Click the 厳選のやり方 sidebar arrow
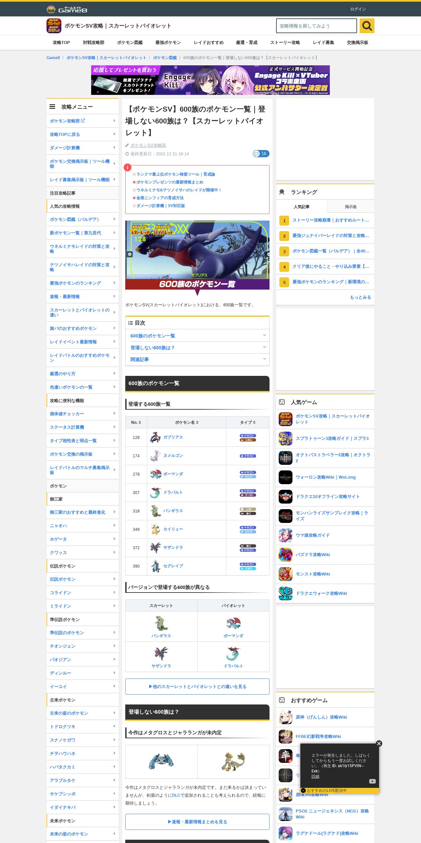Image resolution: width=421 pixels, height=843 pixels. (114, 373)
